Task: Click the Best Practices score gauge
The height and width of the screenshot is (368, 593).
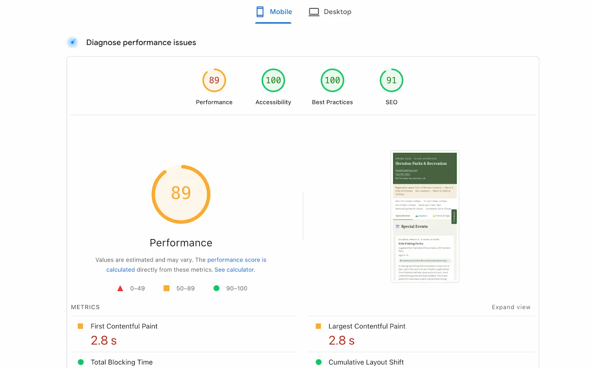Action: 332,80
